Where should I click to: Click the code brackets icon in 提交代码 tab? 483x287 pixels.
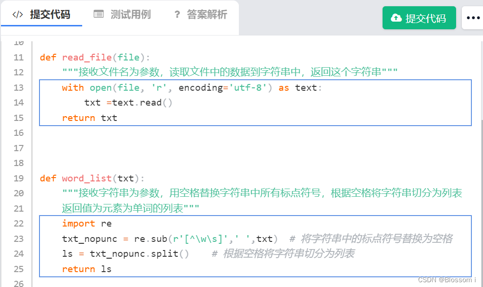(x=18, y=14)
